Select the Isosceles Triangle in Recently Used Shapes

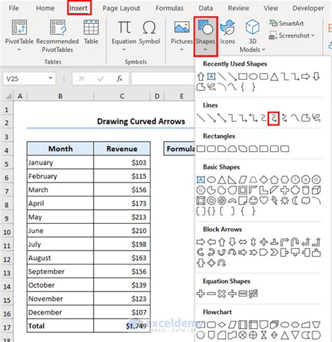275,76
